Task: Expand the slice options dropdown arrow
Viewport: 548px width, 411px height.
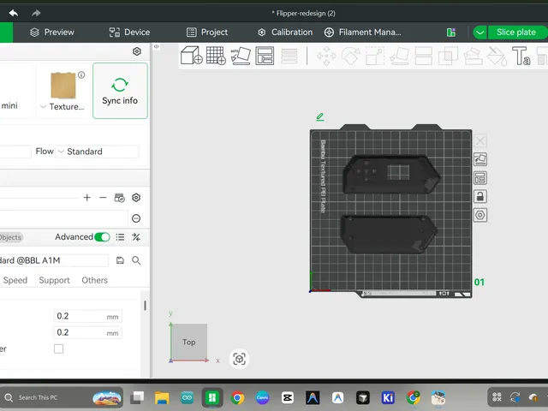Action: [x=479, y=33]
